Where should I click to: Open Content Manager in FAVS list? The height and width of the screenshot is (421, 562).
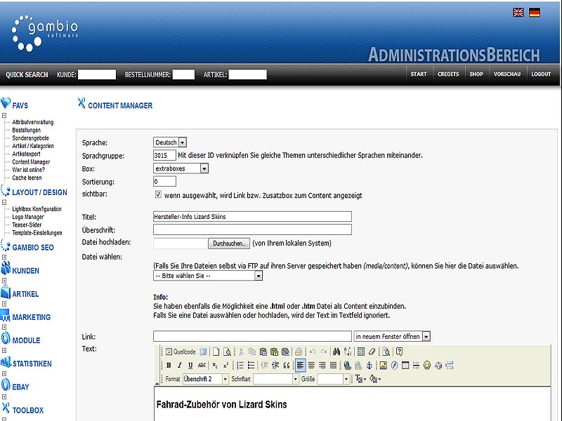coord(31,162)
